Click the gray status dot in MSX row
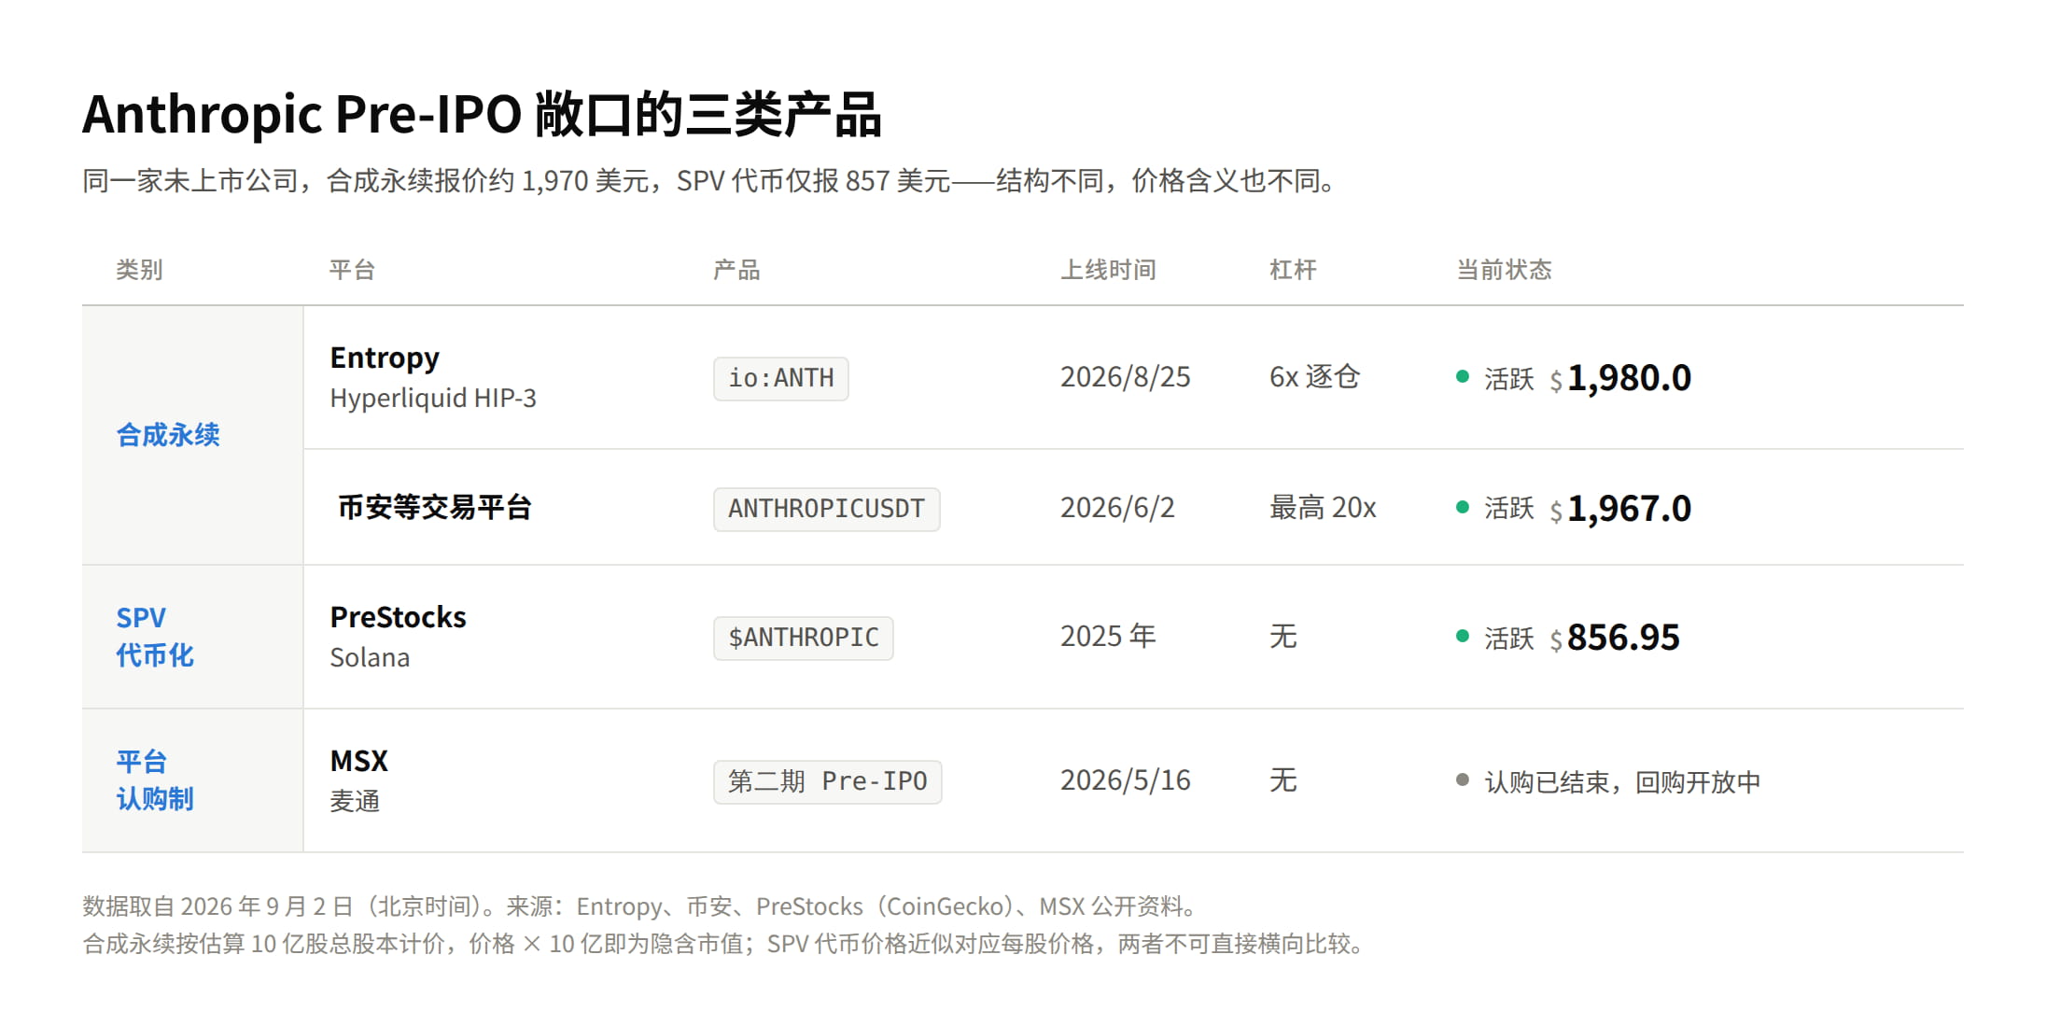 click(1463, 779)
